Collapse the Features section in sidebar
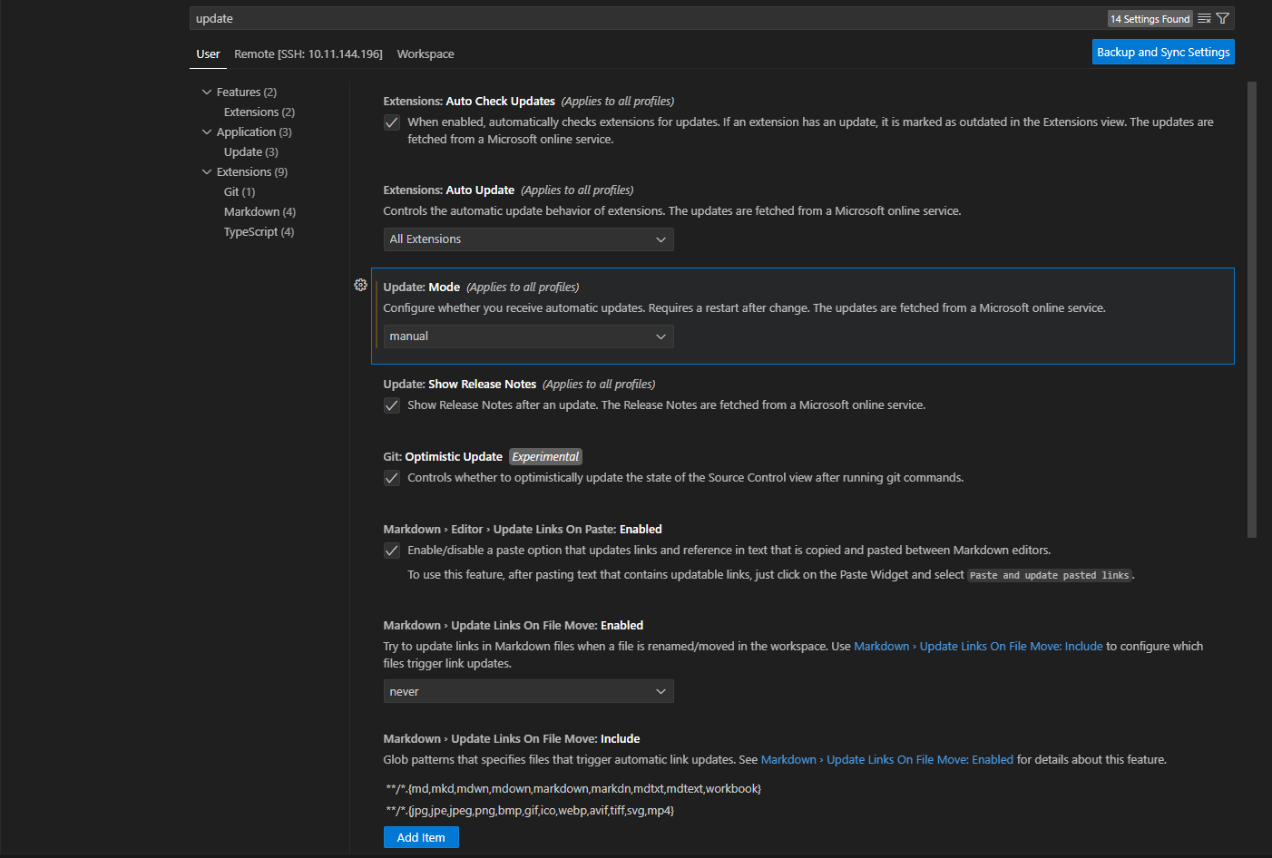Image resolution: width=1272 pixels, height=858 pixels. (x=207, y=91)
